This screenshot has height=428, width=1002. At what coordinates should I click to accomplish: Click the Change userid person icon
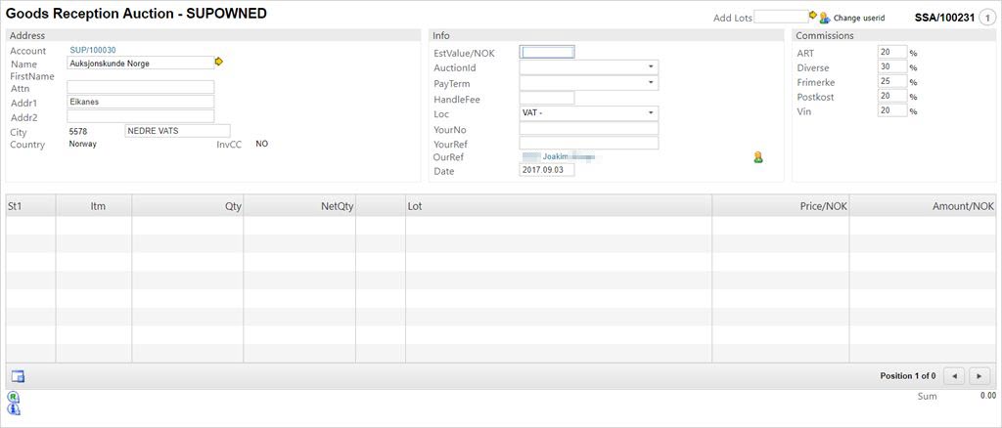(x=825, y=18)
